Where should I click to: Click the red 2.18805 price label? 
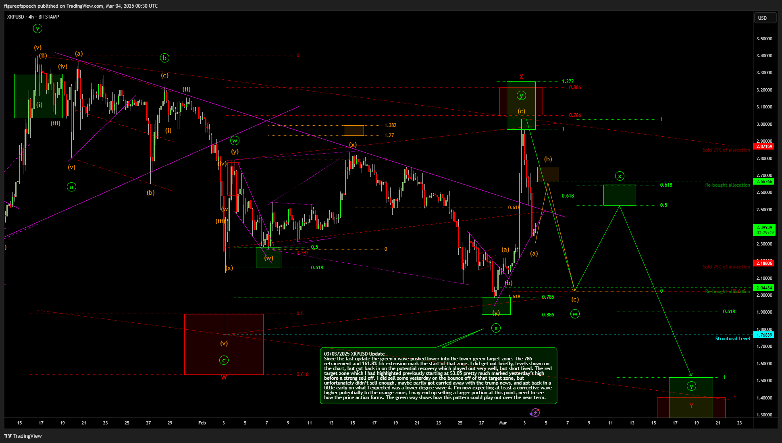764,263
